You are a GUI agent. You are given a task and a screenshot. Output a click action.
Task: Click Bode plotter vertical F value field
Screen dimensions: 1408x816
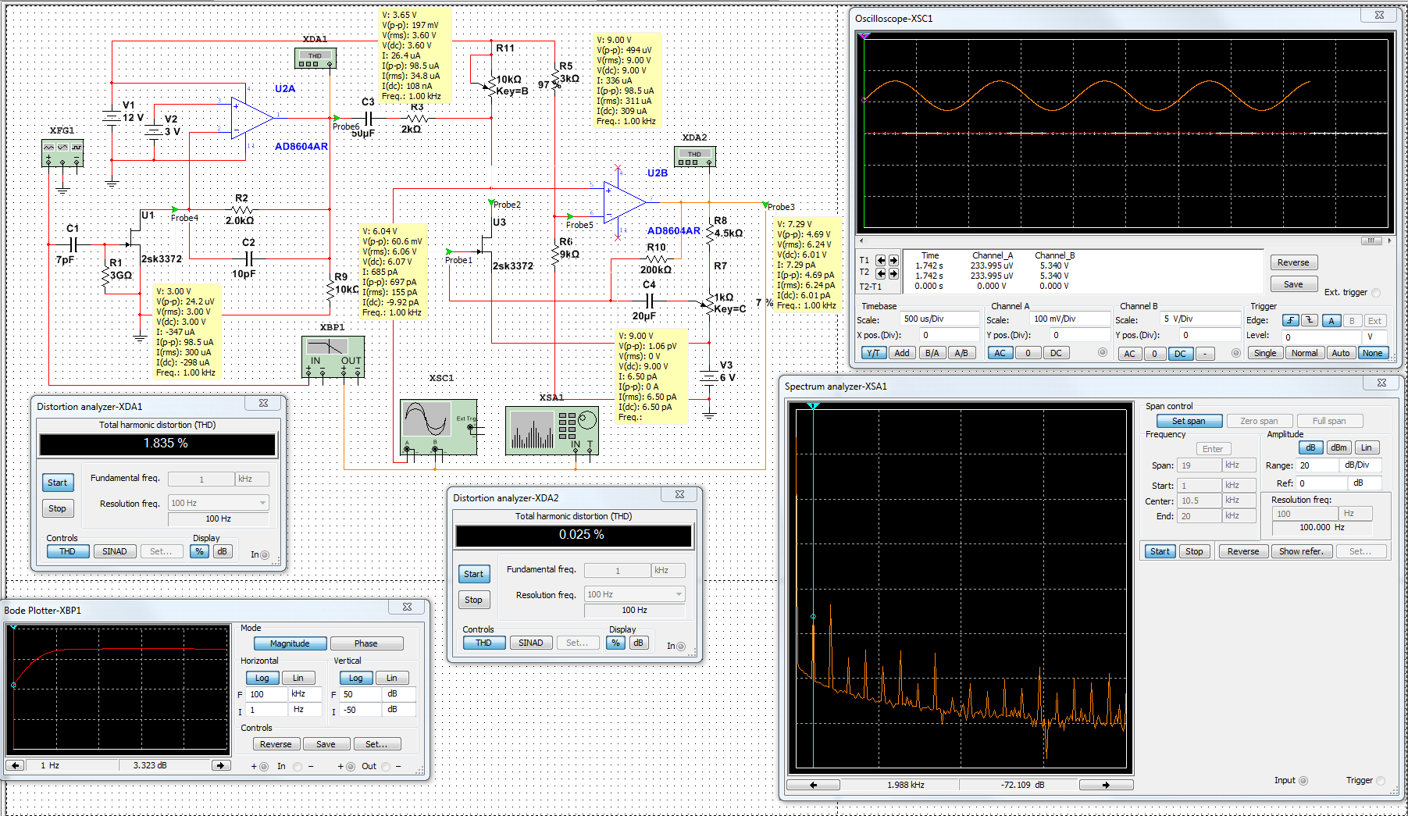tap(360, 694)
